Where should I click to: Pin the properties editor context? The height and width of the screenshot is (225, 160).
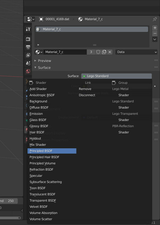[155, 19]
